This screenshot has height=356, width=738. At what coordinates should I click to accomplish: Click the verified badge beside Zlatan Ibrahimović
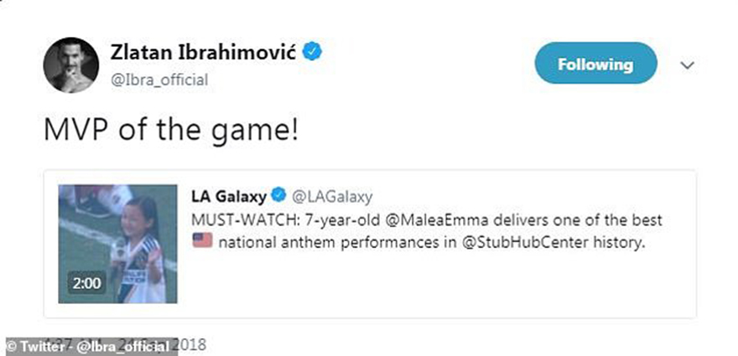click(x=312, y=52)
